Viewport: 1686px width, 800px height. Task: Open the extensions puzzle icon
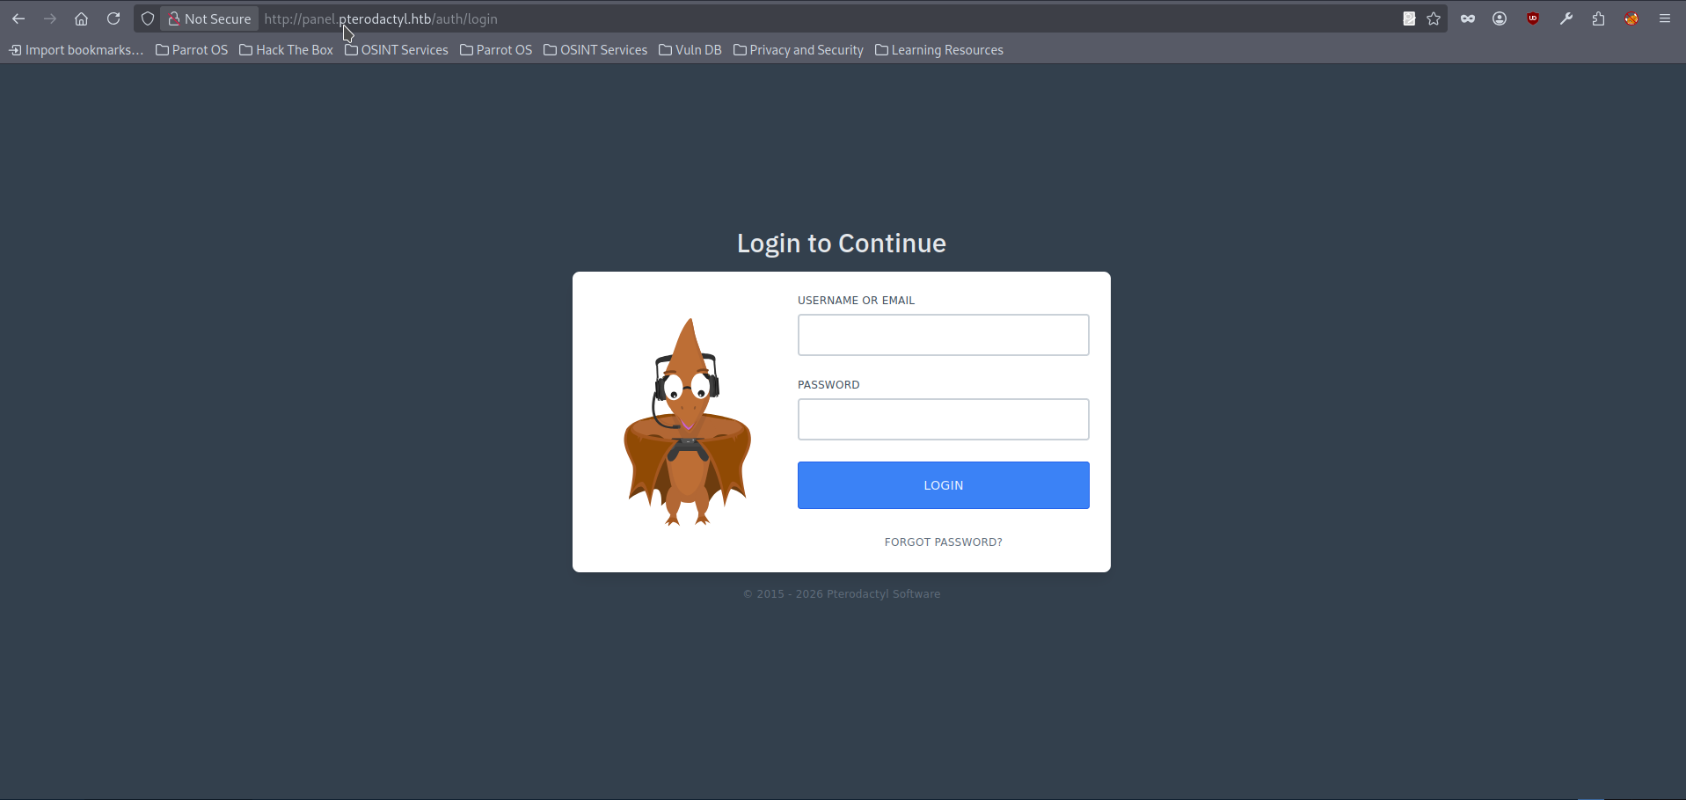[1599, 18]
